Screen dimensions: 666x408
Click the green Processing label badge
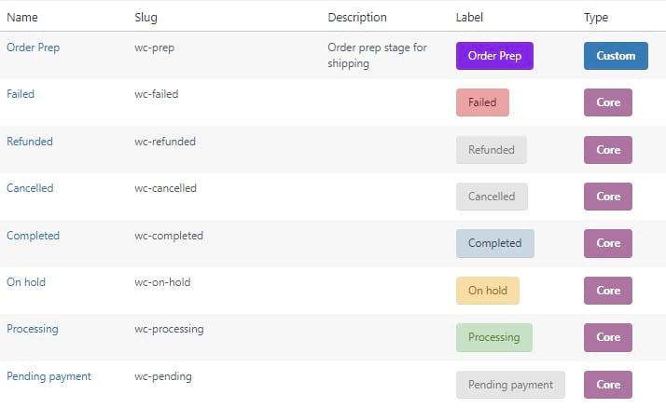coord(494,337)
